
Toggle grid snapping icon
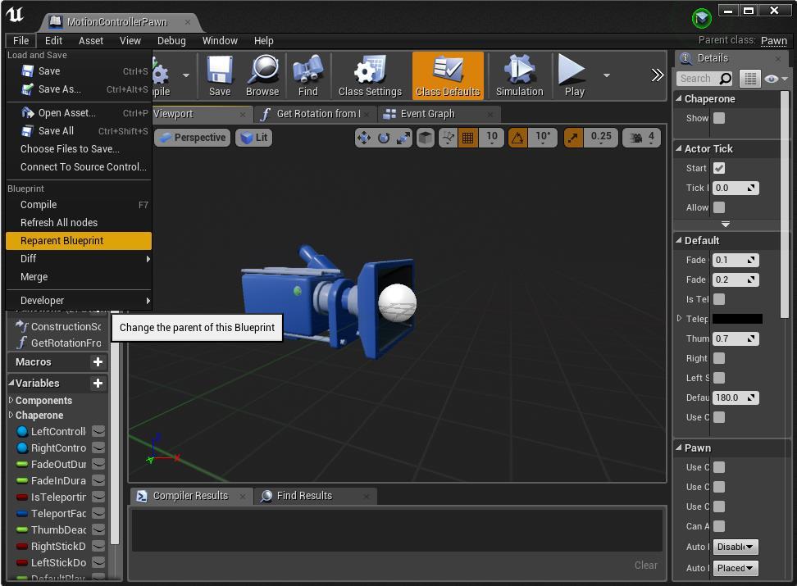pyautogui.click(x=467, y=138)
